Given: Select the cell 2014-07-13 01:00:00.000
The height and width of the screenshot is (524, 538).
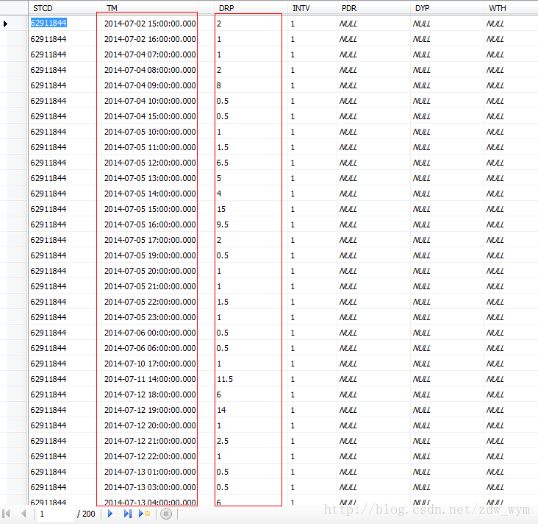Looking at the screenshot, I should [150, 472].
